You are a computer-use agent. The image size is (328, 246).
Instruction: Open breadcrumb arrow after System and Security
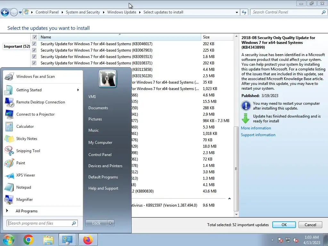coord(103,12)
